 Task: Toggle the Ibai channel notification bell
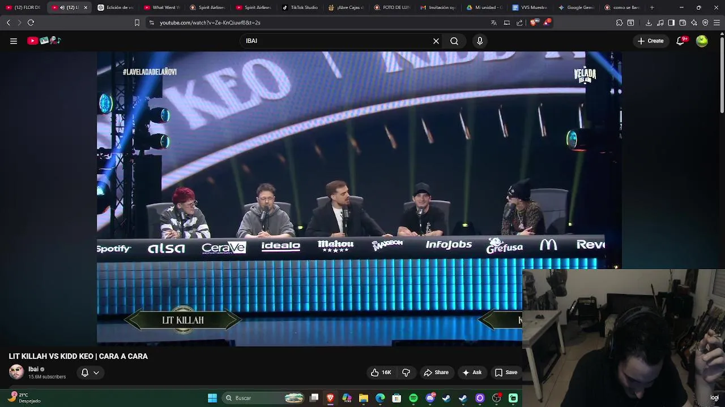[90, 373]
